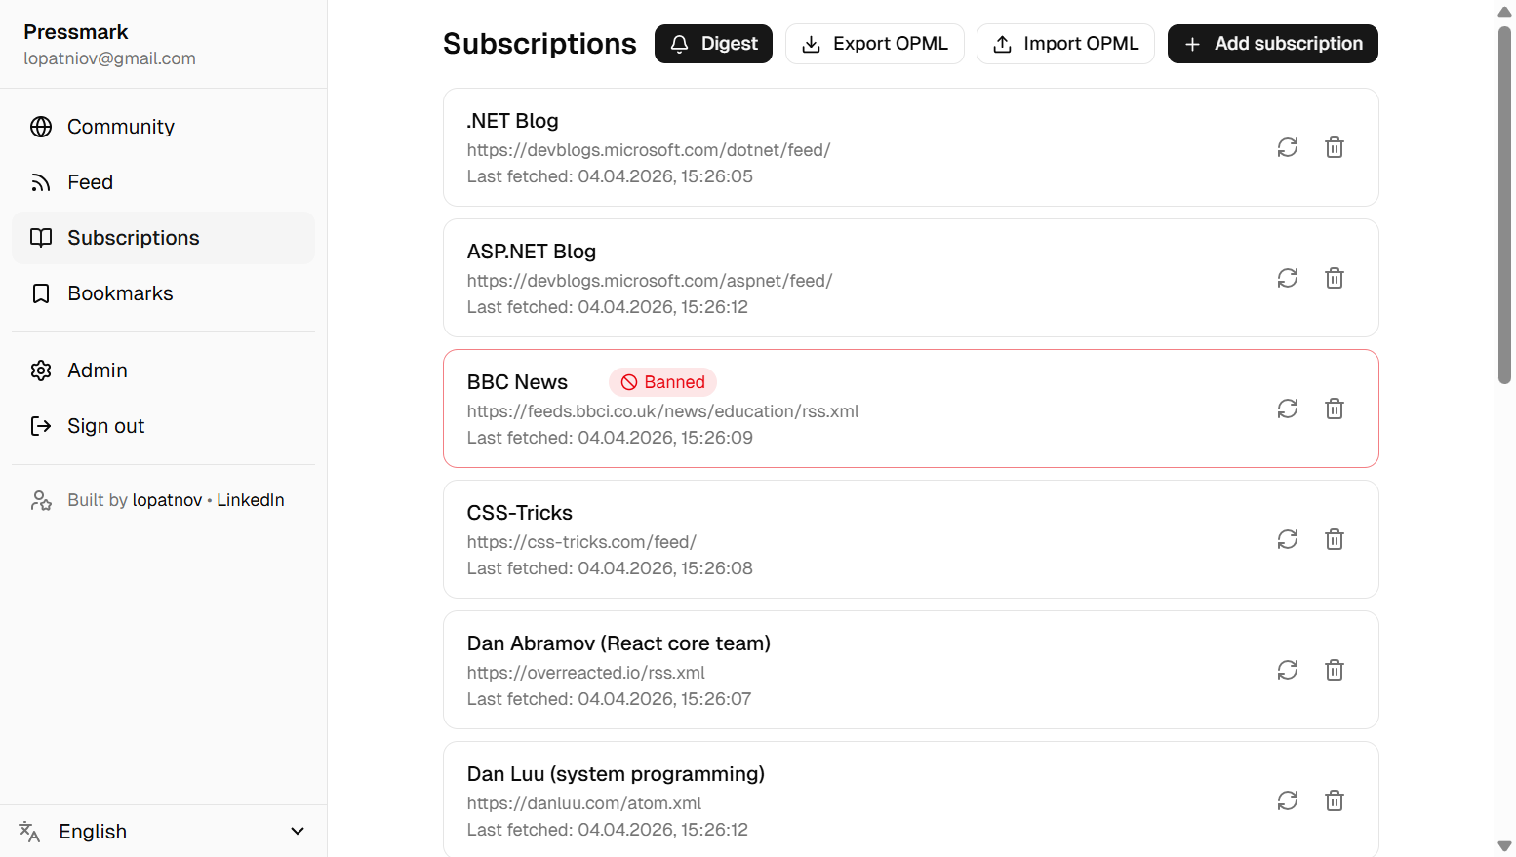
Task: Refresh the .NET Blog subscription
Action: 1288,147
